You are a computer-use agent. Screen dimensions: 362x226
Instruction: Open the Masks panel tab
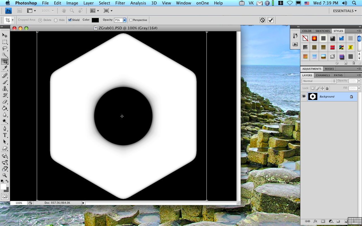pyautogui.click(x=329, y=69)
